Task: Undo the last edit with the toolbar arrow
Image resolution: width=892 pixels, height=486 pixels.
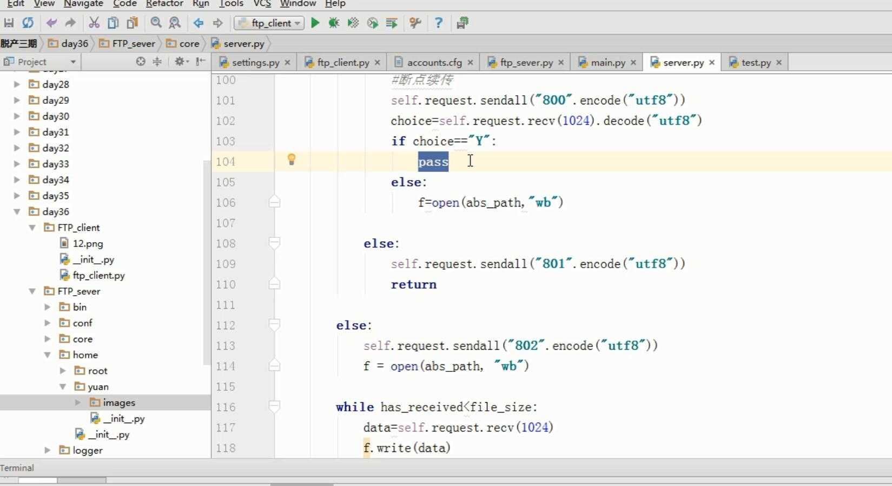Action: point(51,23)
